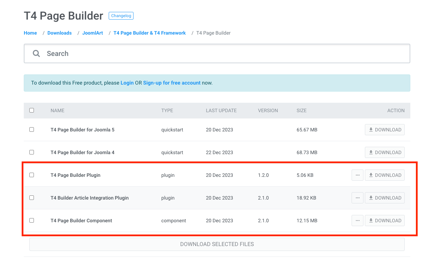Click the SIZE column header
447x274 pixels.
(x=302, y=110)
